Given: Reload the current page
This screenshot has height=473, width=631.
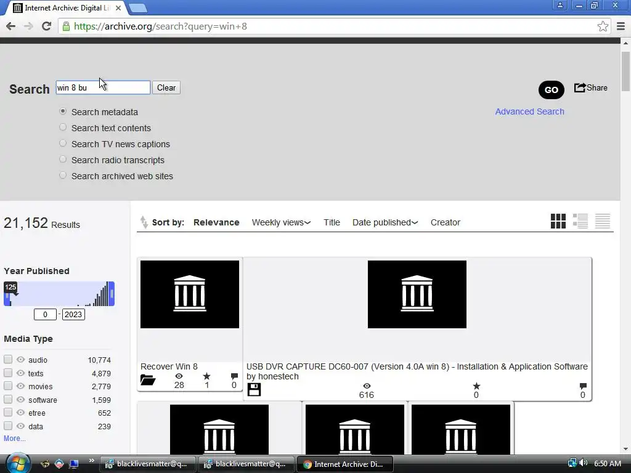Looking at the screenshot, I should point(46,26).
